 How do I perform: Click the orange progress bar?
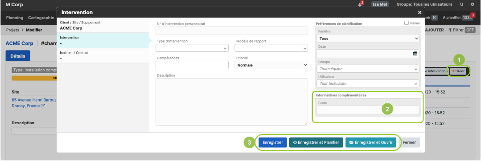[34, 78]
